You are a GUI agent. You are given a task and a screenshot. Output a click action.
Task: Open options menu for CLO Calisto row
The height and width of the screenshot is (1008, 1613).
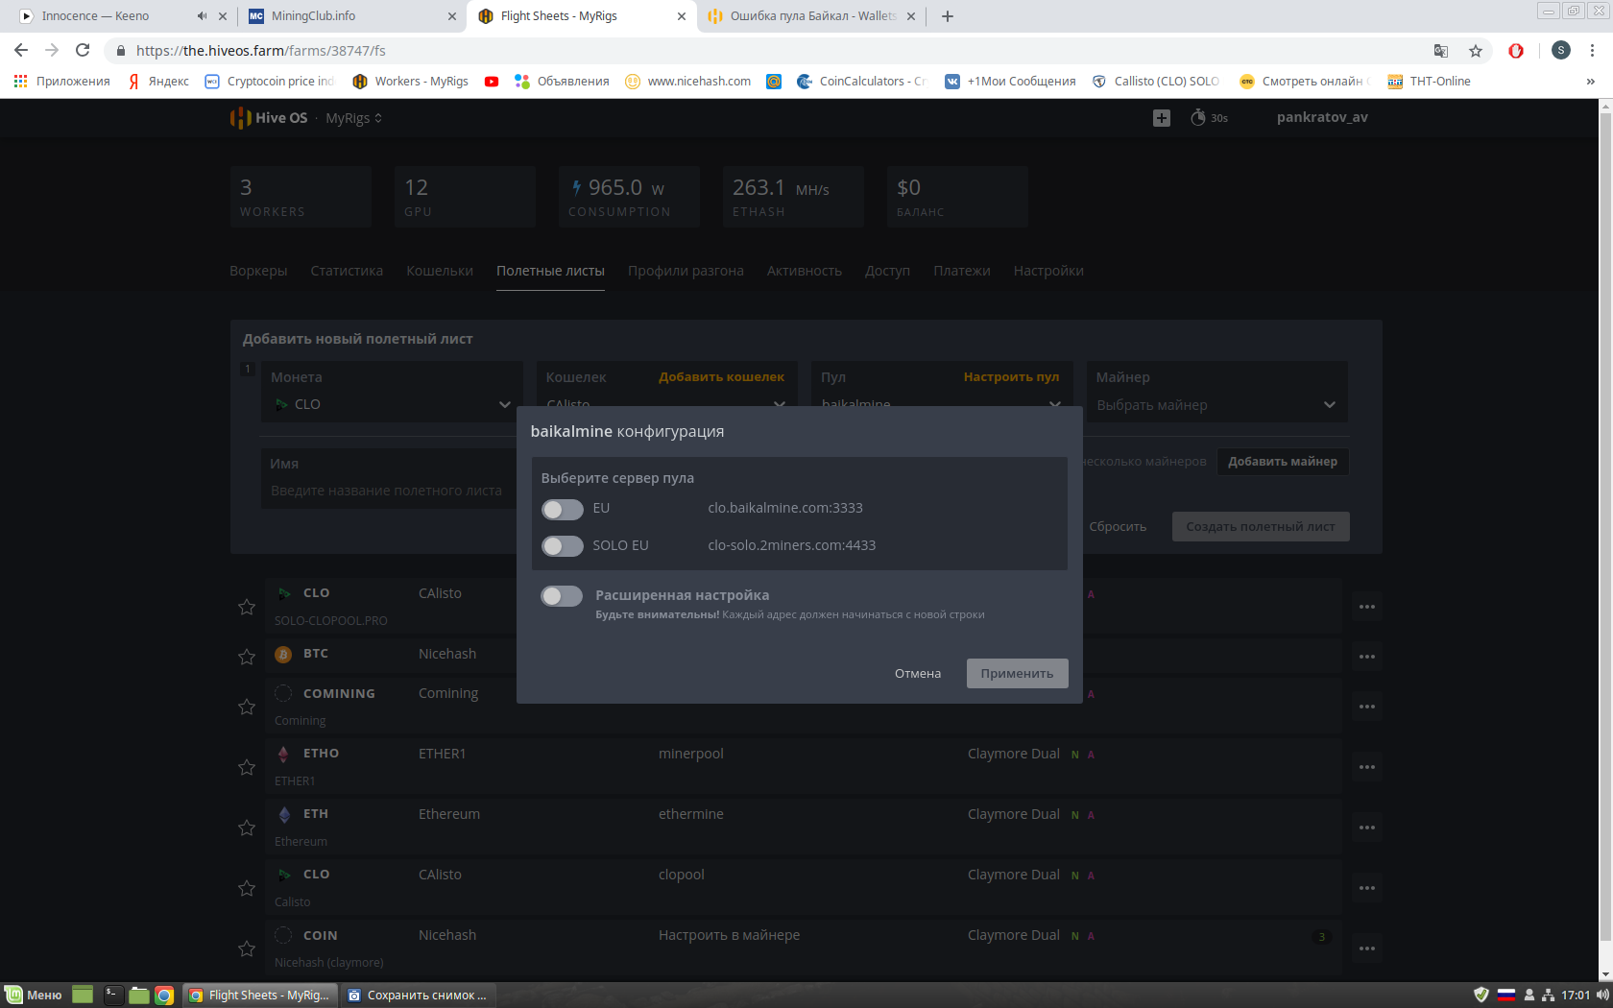click(x=1367, y=888)
